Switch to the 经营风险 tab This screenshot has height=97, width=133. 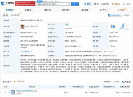pyautogui.click(x=48, y=10)
